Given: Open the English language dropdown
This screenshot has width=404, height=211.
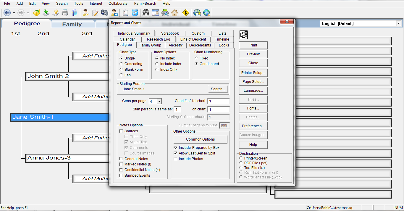Looking at the screenshot, I should (x=398, y=23).
